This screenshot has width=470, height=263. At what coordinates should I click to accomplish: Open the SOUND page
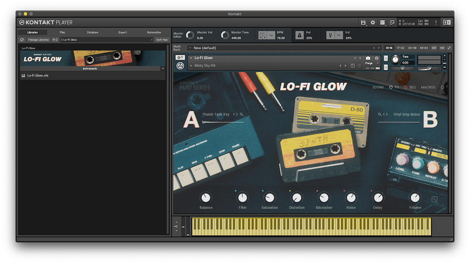[378, 87]
